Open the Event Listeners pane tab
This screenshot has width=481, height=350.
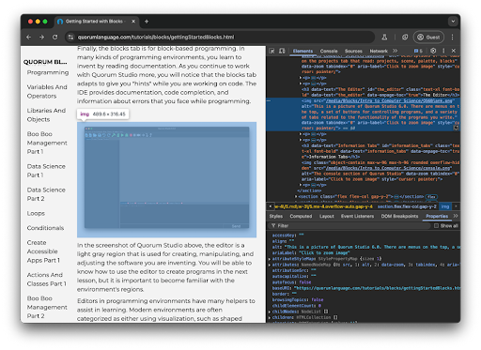tap(357, 216)
